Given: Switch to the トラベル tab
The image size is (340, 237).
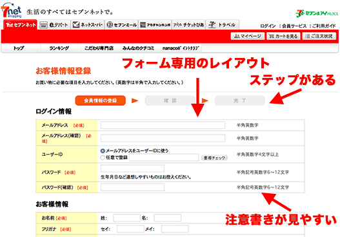Looking at the screenshot, I should point(222,25).
